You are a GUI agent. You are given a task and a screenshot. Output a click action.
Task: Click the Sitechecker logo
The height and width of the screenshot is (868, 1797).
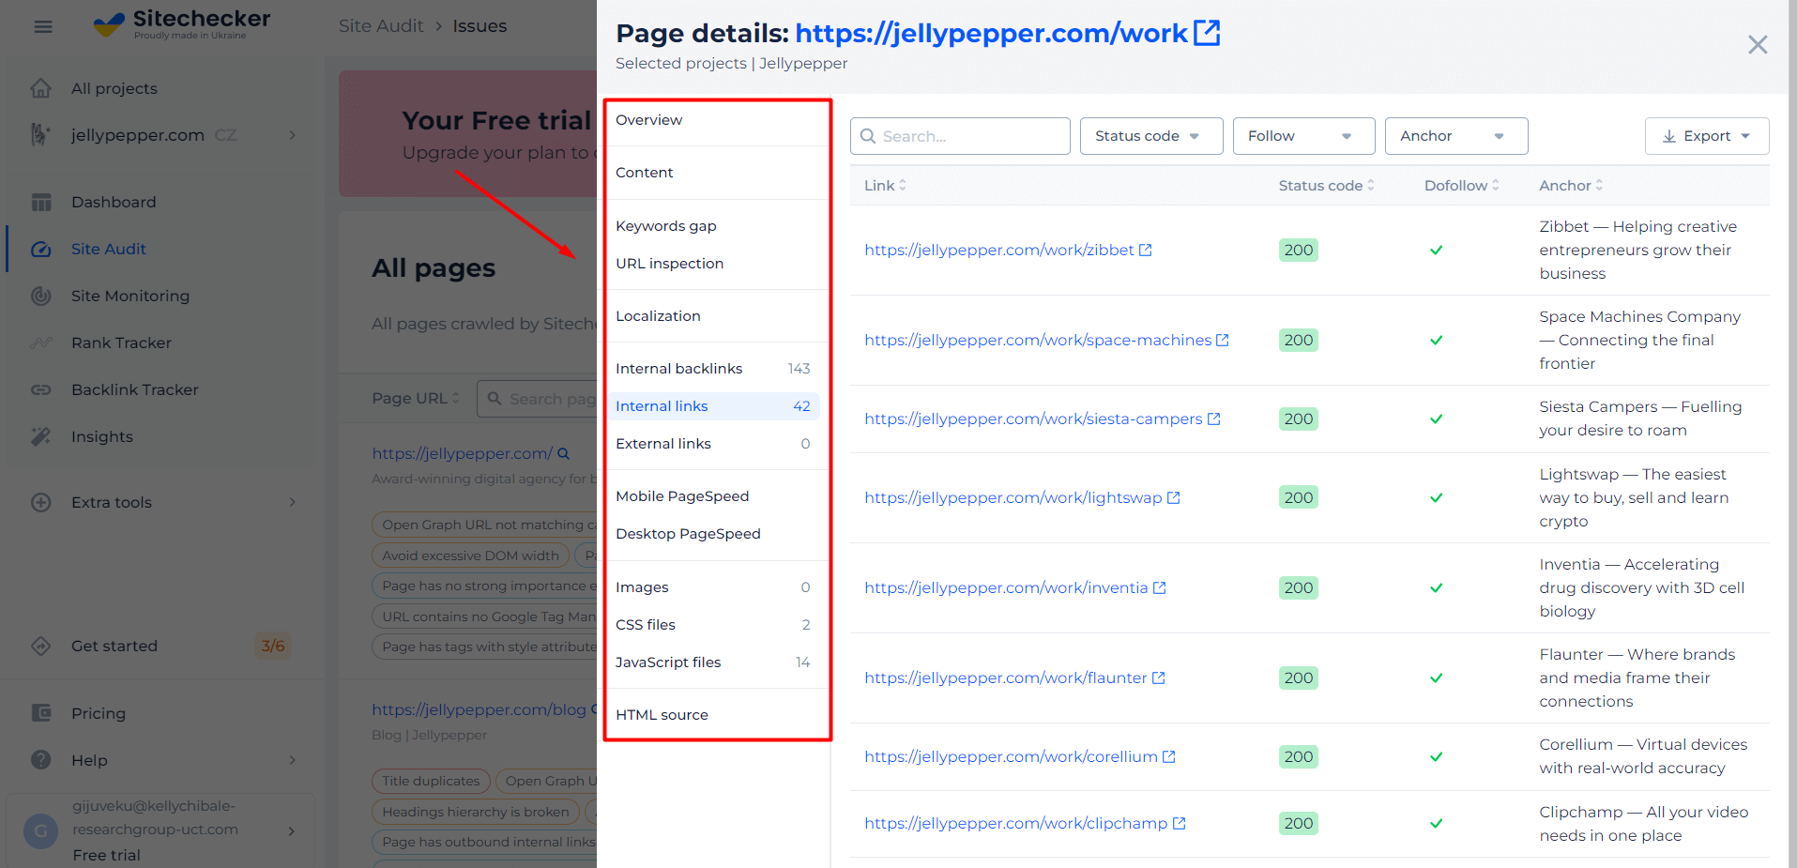tap(183, 23)
